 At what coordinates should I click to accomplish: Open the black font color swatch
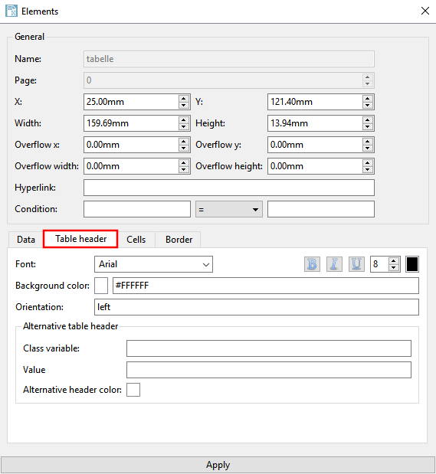[x=412, y=264]
